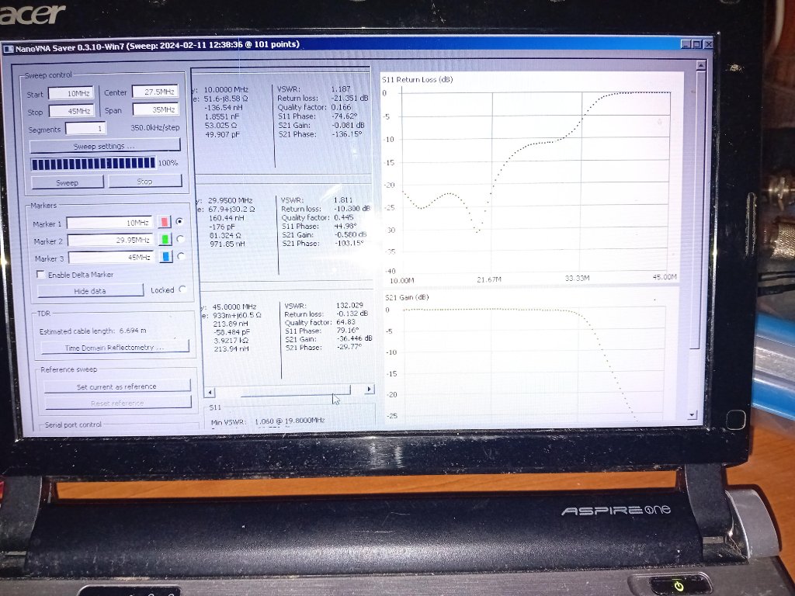Open the green Marker 2 color picker

164,240
